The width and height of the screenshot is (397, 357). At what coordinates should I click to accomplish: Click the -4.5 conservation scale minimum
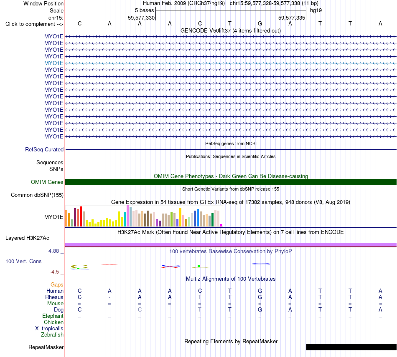(54, 272)
